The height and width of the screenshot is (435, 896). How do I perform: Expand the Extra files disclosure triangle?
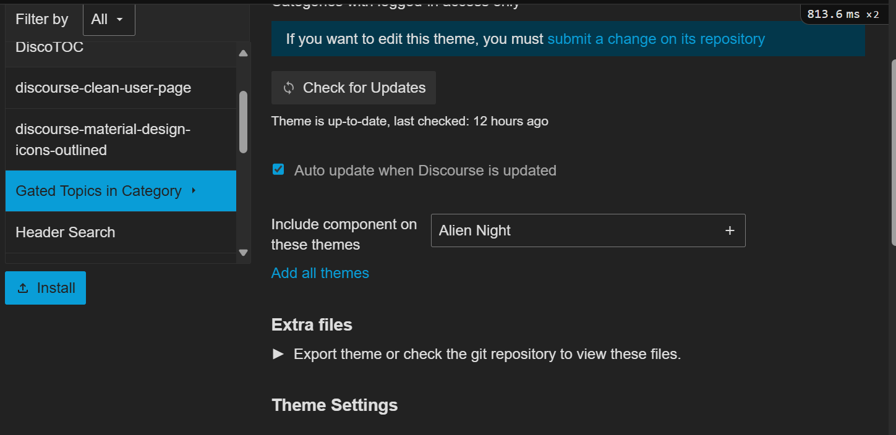pos(278,354)
